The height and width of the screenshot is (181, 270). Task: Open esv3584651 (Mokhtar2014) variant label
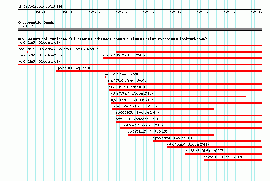pos(137,112)
